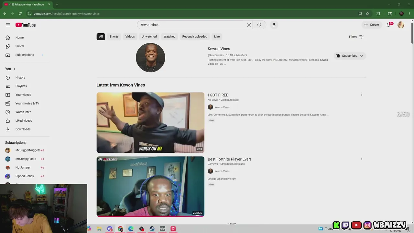Open Subscriptions in the sidebar

25,55
